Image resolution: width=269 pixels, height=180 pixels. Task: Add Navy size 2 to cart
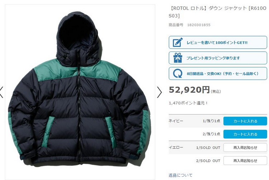click(x=245, y=134)
